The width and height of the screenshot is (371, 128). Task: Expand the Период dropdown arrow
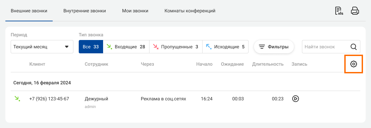(67, 47)
